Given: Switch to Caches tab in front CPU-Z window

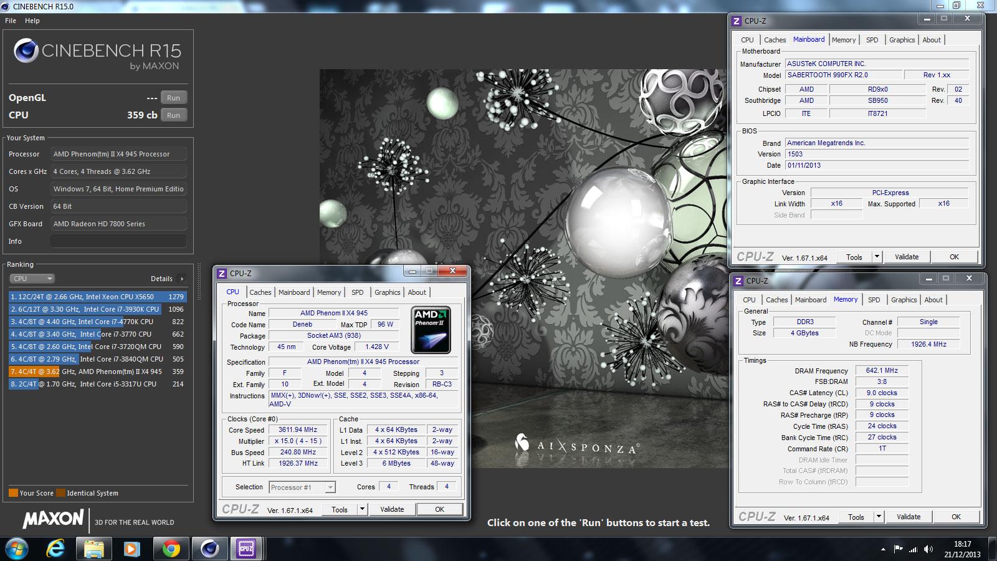Looking at the screenshot, I should [260, 292].
